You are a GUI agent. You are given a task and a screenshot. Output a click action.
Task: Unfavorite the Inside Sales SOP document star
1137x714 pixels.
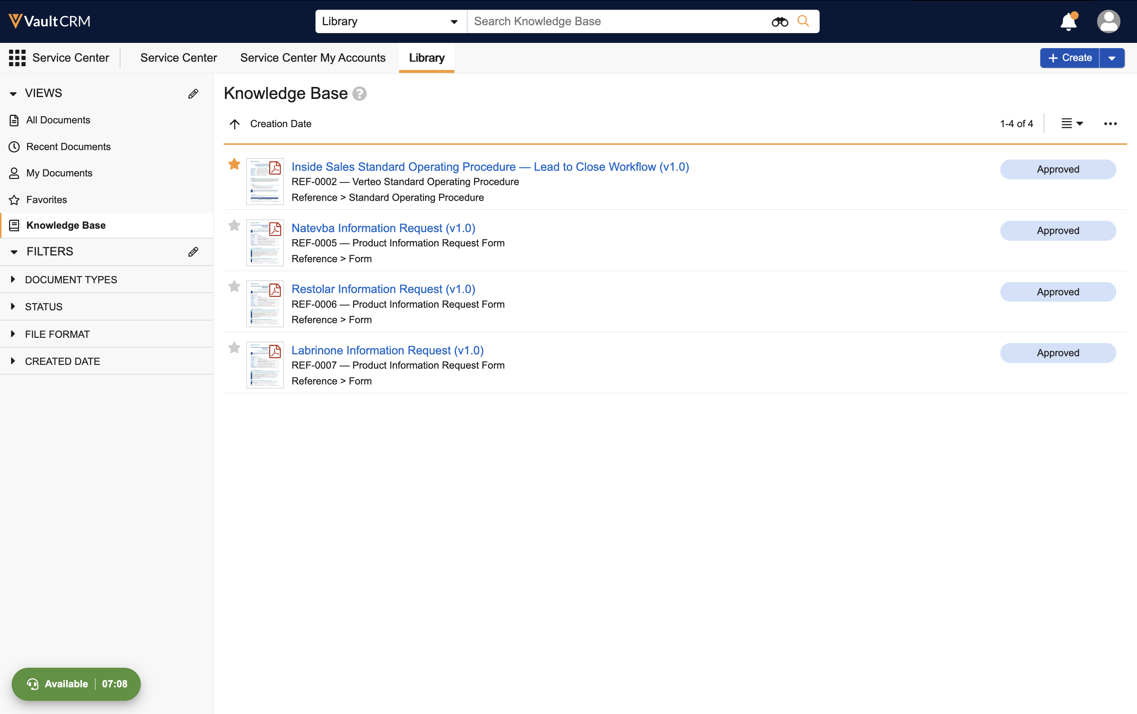pos(234,164)
